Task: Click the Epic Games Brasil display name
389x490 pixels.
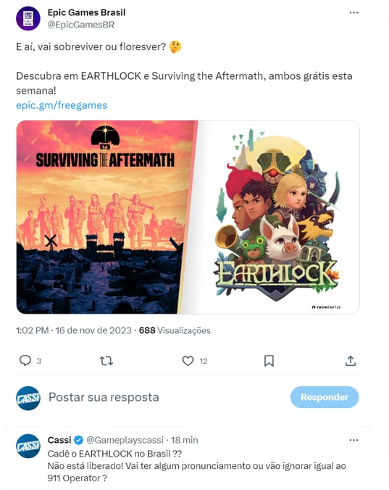Action: coord(86,12)
